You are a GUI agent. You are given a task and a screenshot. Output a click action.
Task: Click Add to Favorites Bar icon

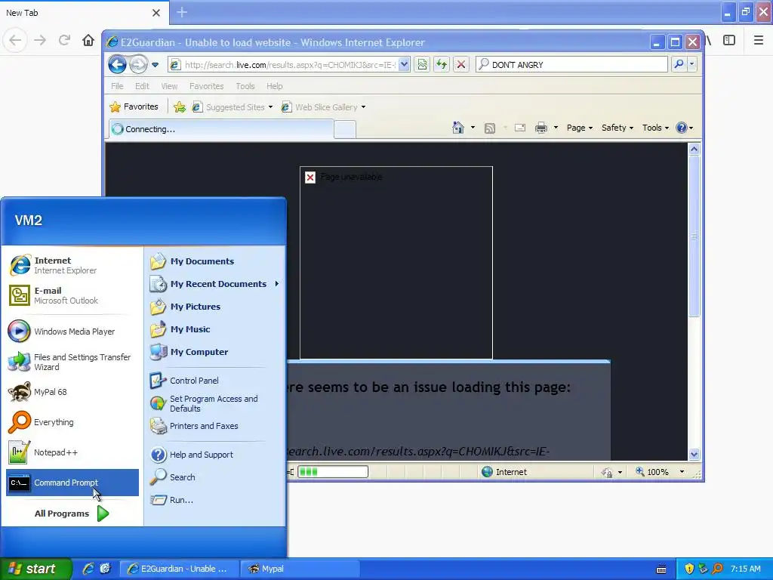[x=180, y=107]
